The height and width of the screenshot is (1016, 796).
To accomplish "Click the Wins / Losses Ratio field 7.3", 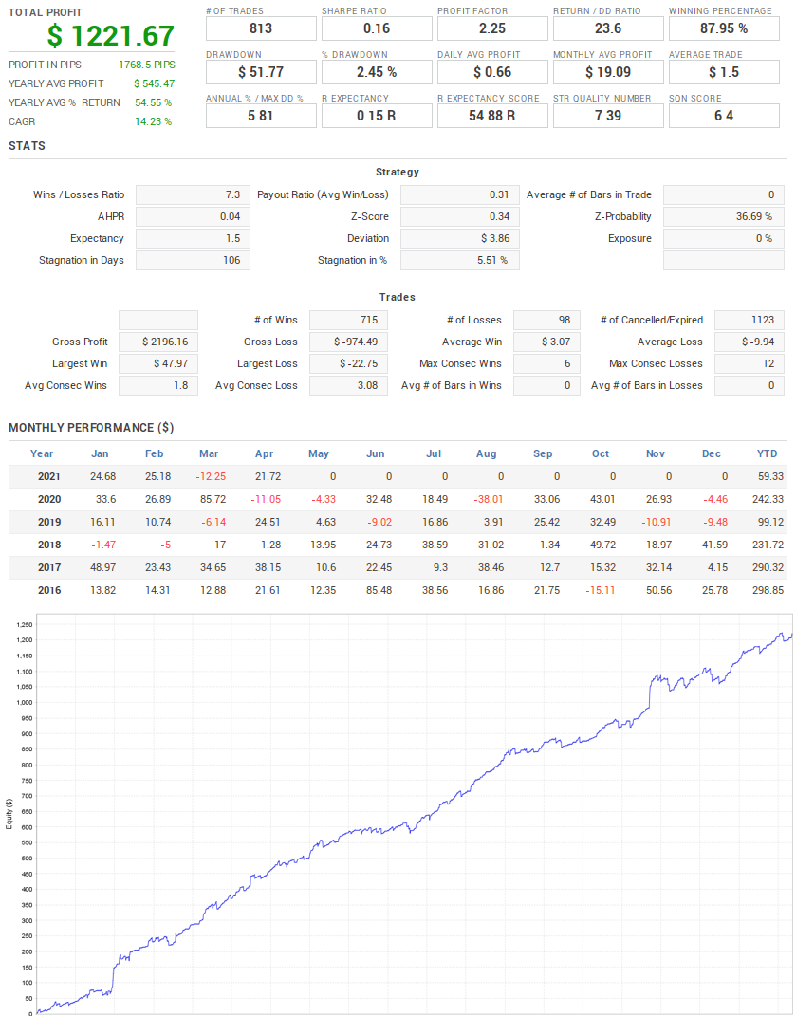I will tap(193, 195).
